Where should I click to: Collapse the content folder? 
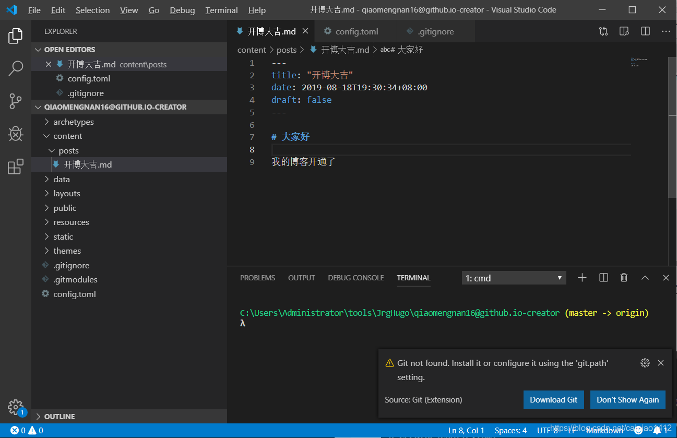point(129,136)
